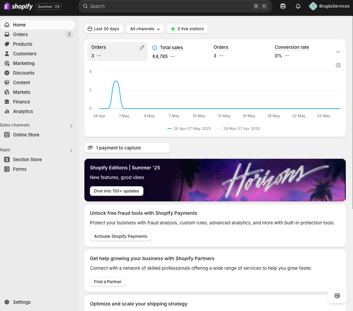Image resolution: width=353 pixels, height=311 pixels.
Task: Toggle the 0 live visitors indicator
Action: (x=187, y=29)
